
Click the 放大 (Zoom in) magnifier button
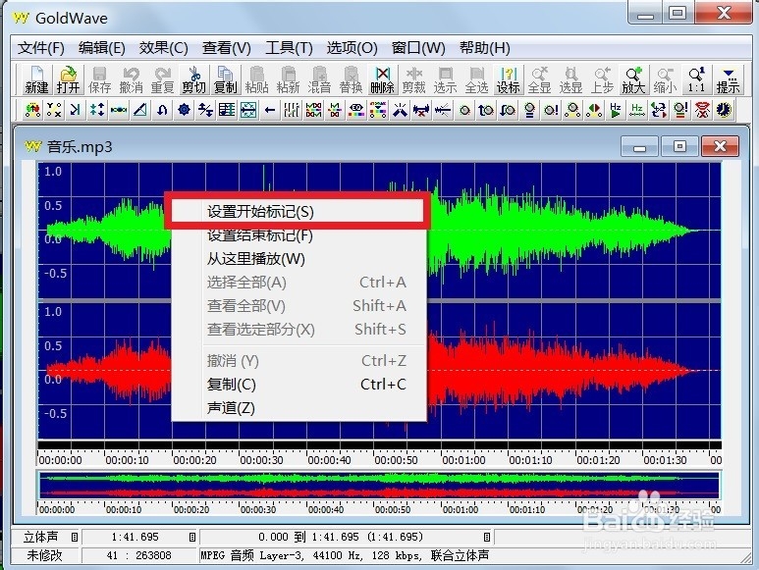pyautogui.click(x=633, y=79)
